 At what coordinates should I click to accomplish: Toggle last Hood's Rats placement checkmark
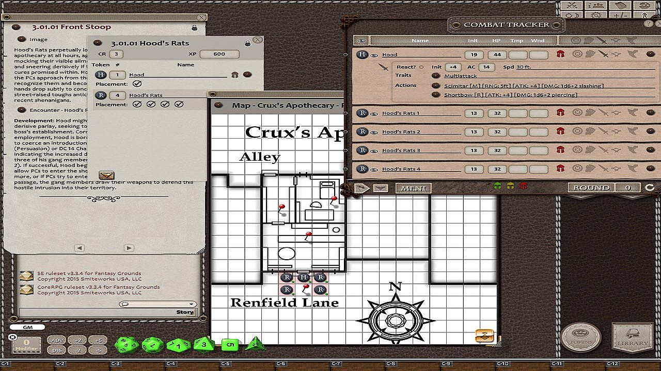tap(179, 104)
